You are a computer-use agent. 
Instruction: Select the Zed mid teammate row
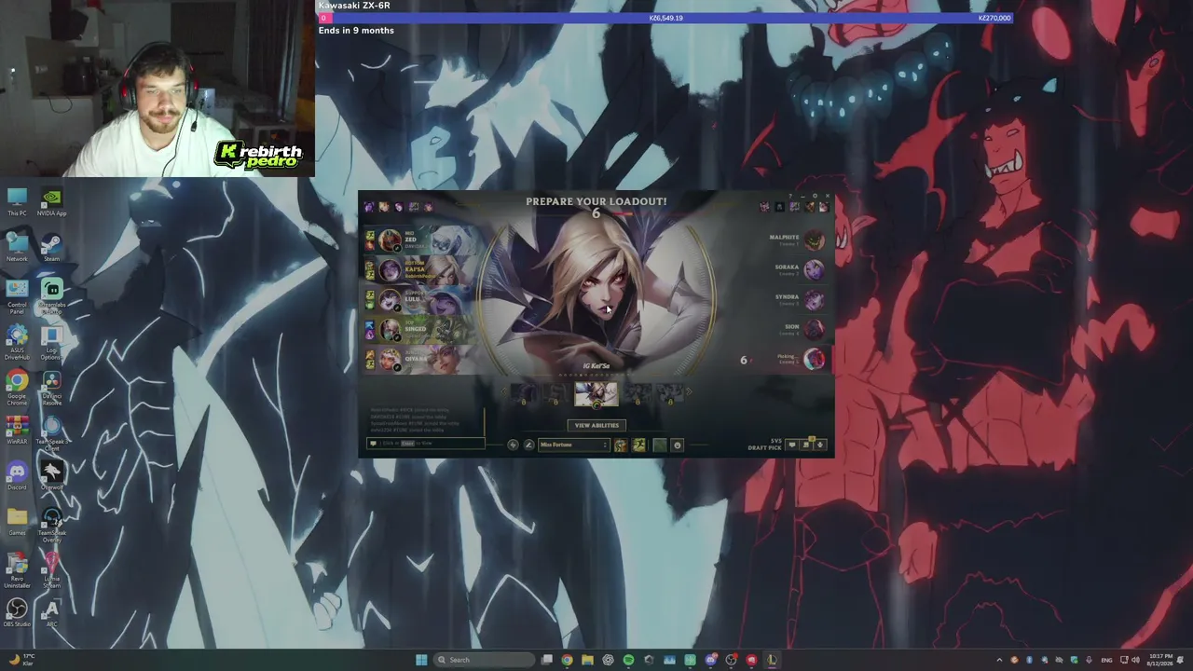421,240
